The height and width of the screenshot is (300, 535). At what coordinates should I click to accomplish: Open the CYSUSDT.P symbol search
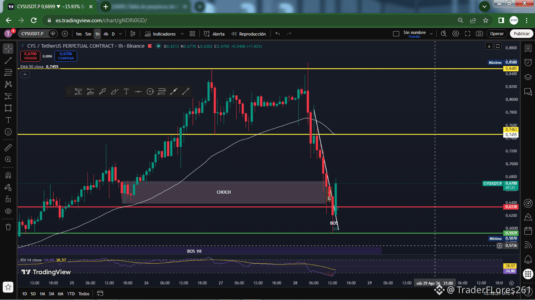click(33, 34)
